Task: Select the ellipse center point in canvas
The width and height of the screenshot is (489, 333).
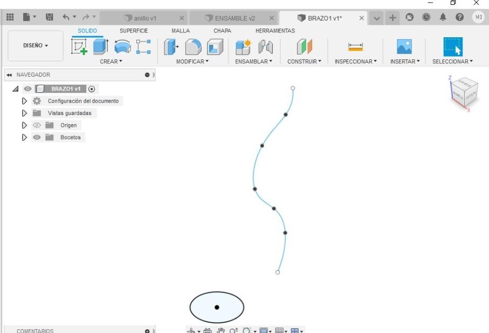Action: pos(217,308)
